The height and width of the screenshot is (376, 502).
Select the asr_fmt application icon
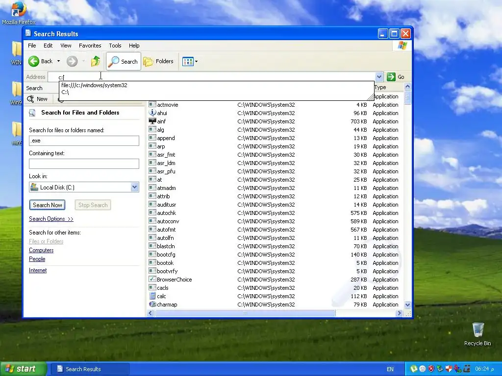point(152,154)
